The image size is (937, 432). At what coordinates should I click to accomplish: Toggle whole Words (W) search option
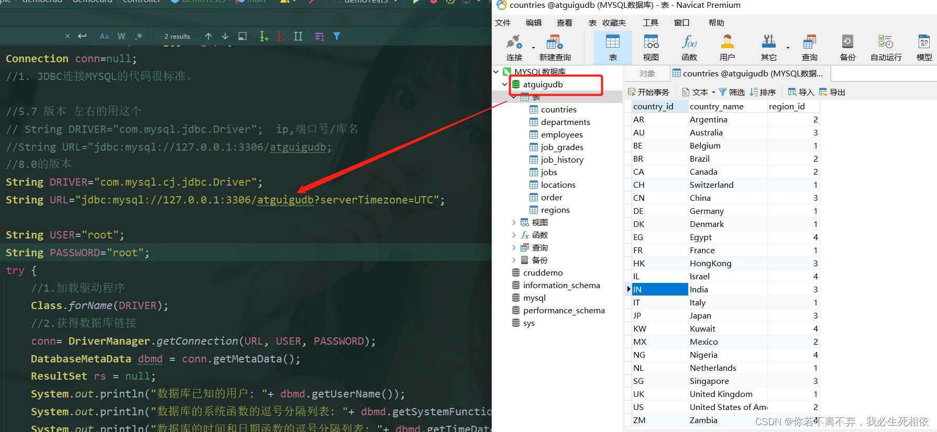click(x=122, y=36)
